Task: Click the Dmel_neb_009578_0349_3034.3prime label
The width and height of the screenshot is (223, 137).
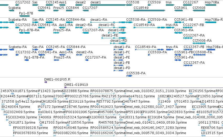Action: click(155, 133)
